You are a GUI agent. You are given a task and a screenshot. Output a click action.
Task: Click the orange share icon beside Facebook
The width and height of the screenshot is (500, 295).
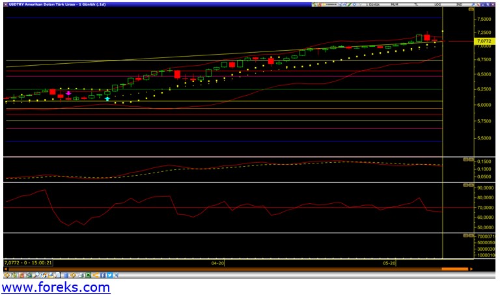[x=96, y=275]
